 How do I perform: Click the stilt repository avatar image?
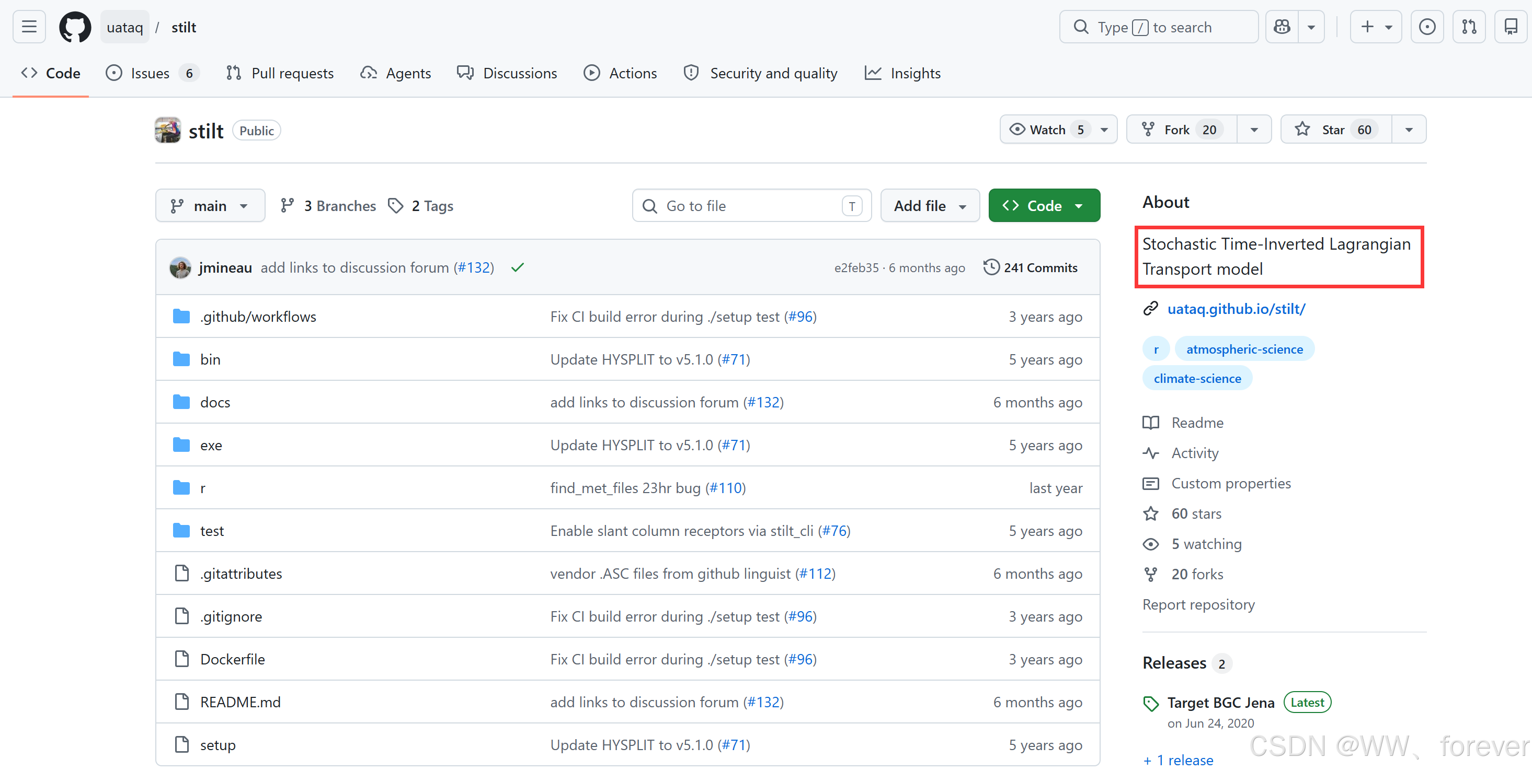168,130
